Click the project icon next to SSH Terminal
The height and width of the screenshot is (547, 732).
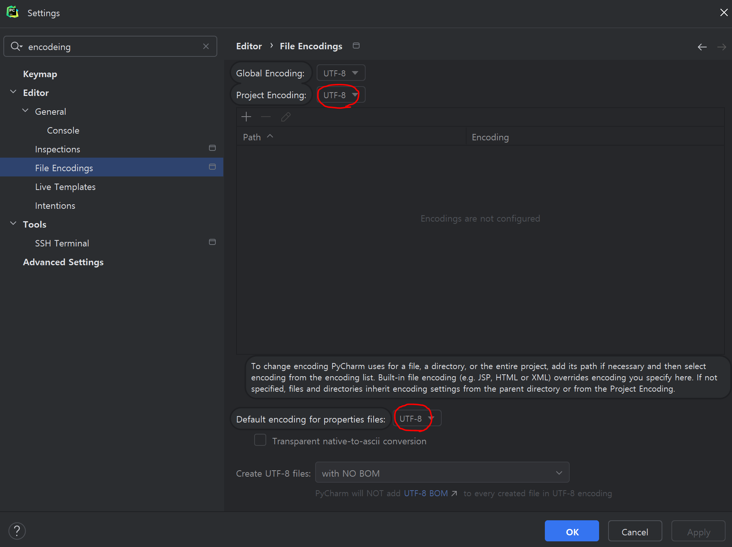pyautogui.click(x=212, y=242)
